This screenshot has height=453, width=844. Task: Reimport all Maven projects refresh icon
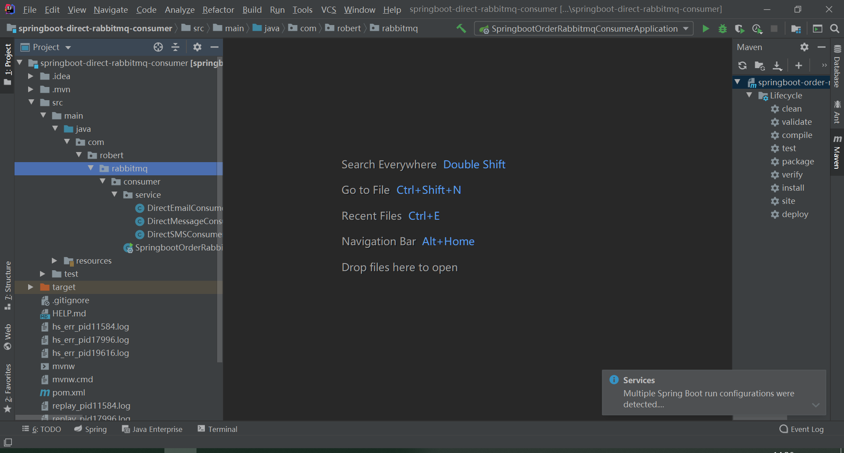742,65
